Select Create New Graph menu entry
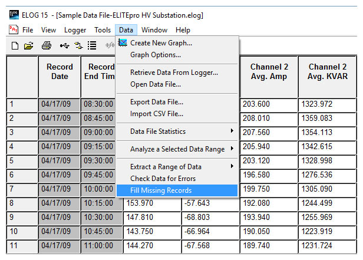This screenshot has height=260, width=363. coord(161,43)
